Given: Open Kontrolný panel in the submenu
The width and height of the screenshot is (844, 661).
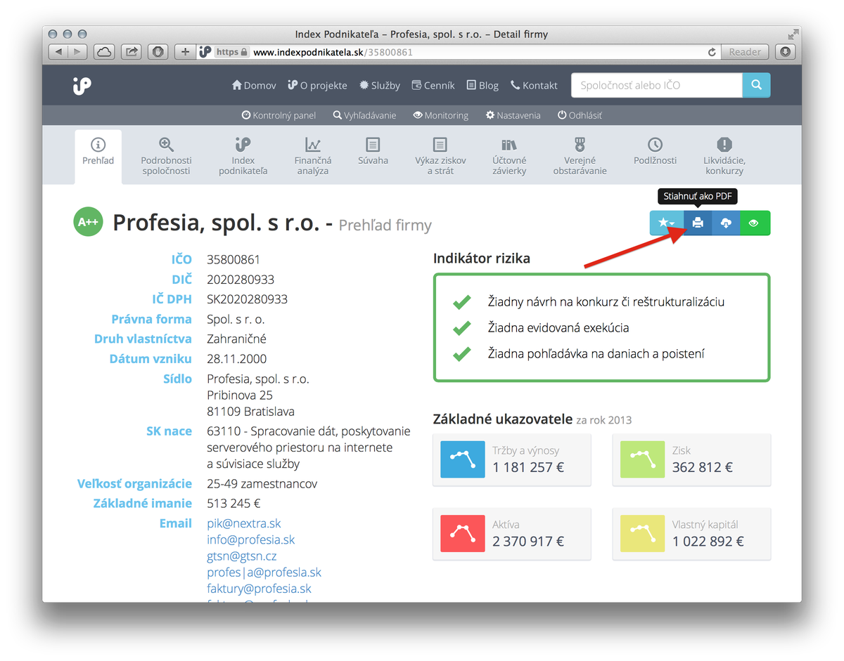Looking at the screenshot, I should 279,115.
